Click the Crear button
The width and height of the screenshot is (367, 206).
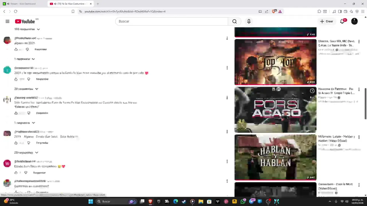pos(327,21)
